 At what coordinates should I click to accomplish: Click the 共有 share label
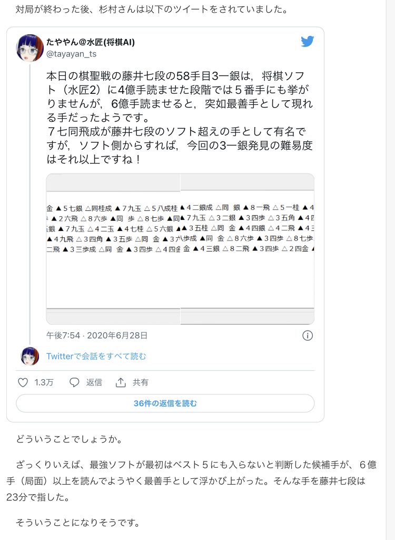(141, 382)
